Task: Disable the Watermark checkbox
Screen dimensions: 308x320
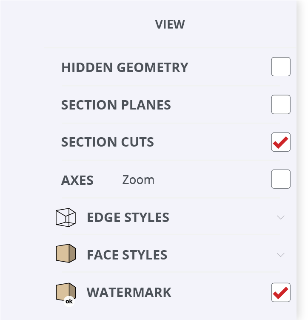Action: (x=281, y=292)
